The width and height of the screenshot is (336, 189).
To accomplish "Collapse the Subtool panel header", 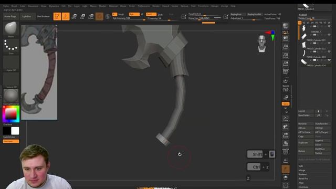I will [303, 15].
